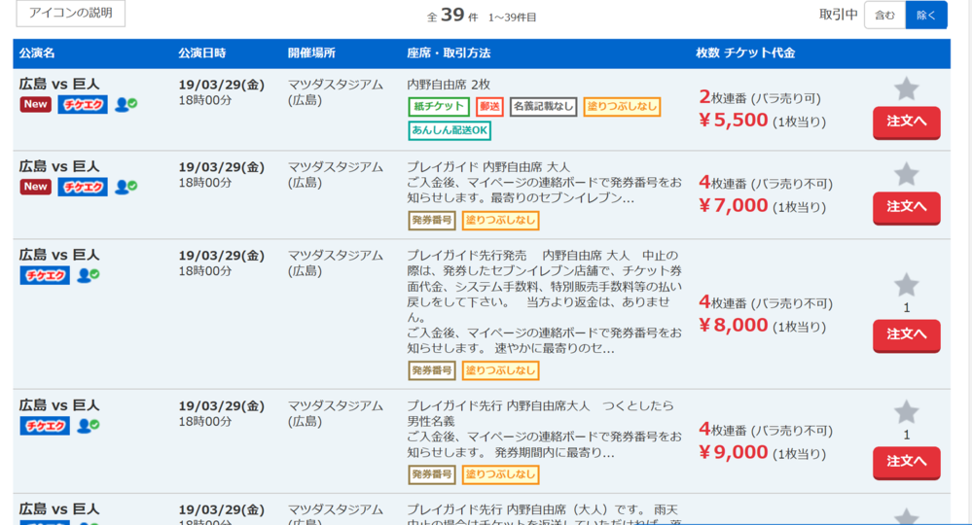Screen dimensions: 972x525
Task: Select 含む for in-transaction filter
Action: coord(884,15)
